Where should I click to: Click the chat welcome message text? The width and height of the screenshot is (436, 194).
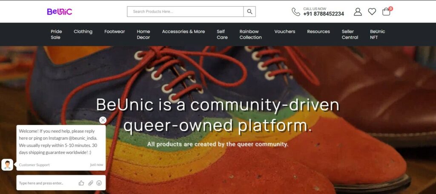[58, 142]
